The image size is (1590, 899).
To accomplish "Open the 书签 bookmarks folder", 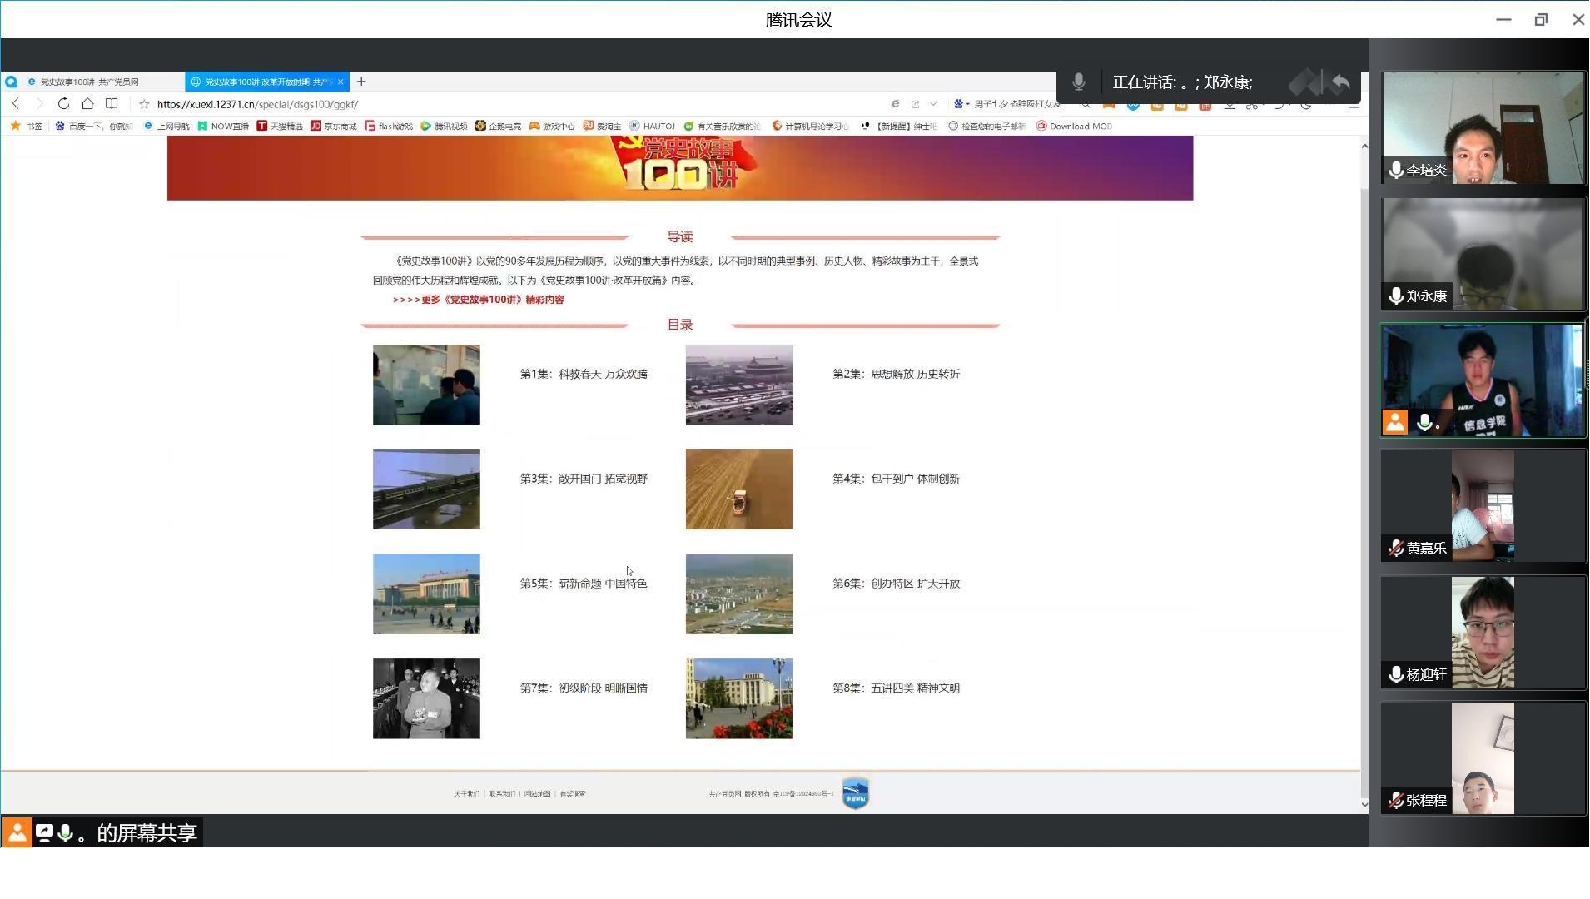I will 27,127.
